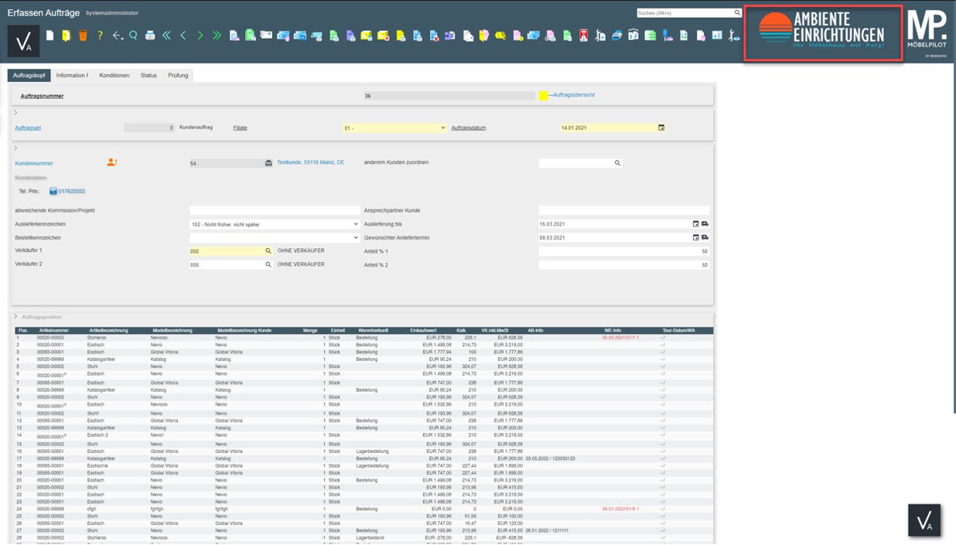Image resolution: width=956 pixels, height=545 pixels.
Task: Click the blank new document icon
Action: pos(50,36)
